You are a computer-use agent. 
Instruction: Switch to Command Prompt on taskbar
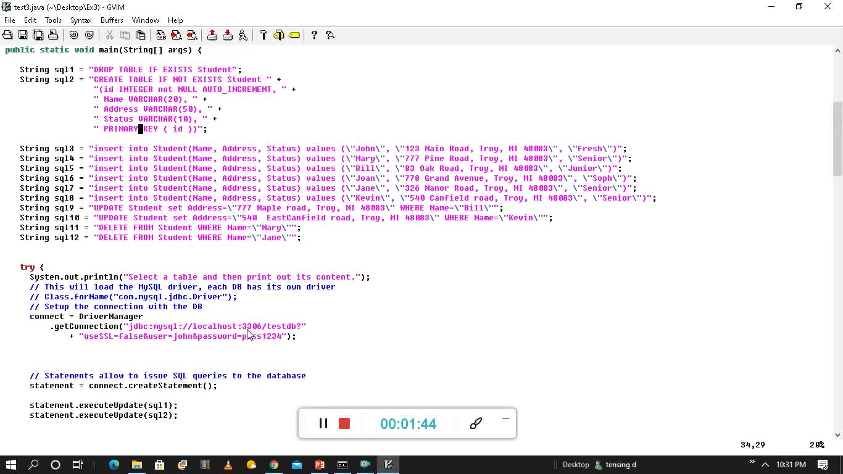point(343,465)
